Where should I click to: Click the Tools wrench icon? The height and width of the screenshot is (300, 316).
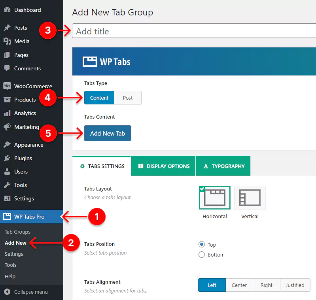pos(7,185)
